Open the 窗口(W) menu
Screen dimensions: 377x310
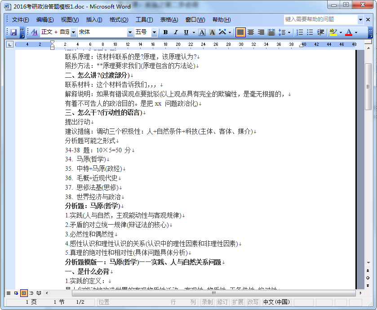pyautogui.click(x=195, y=20)
